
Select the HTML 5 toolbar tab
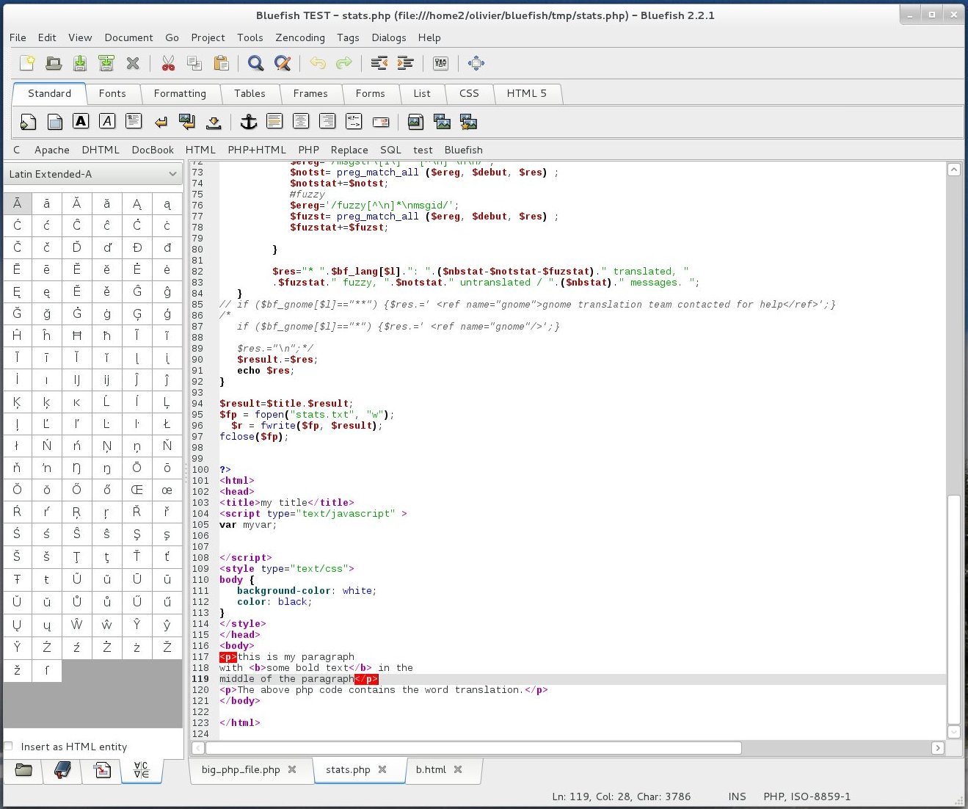pyautogui.click(x=527, y=93)
